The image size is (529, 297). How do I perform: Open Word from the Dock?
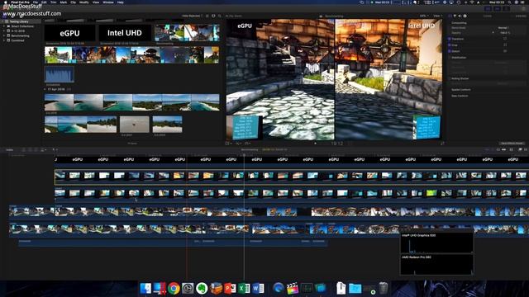pos(258,289)
